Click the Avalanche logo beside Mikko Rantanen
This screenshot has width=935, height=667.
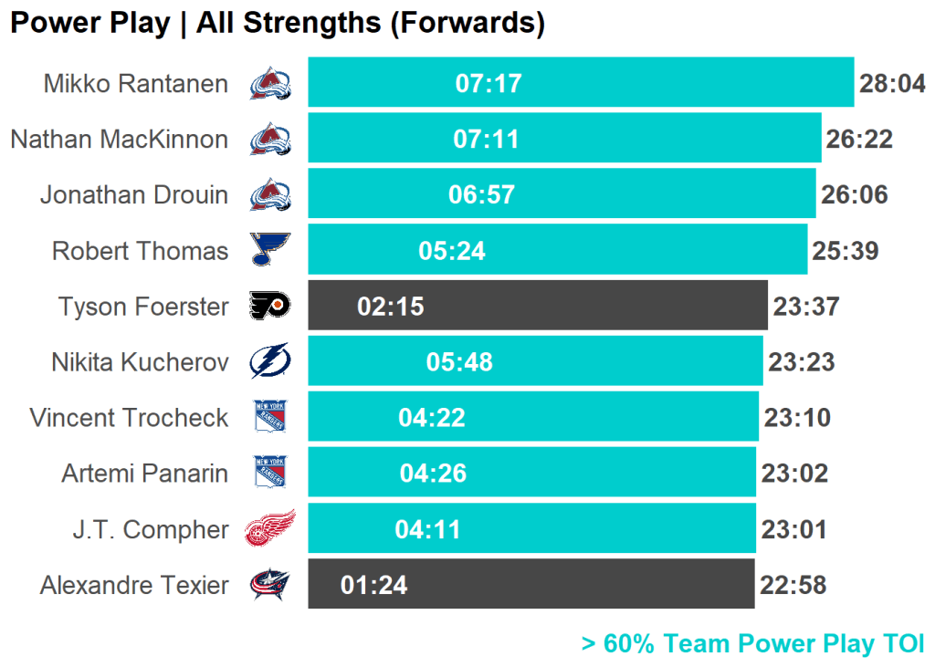pyautogui.click(x=270, y=84)
